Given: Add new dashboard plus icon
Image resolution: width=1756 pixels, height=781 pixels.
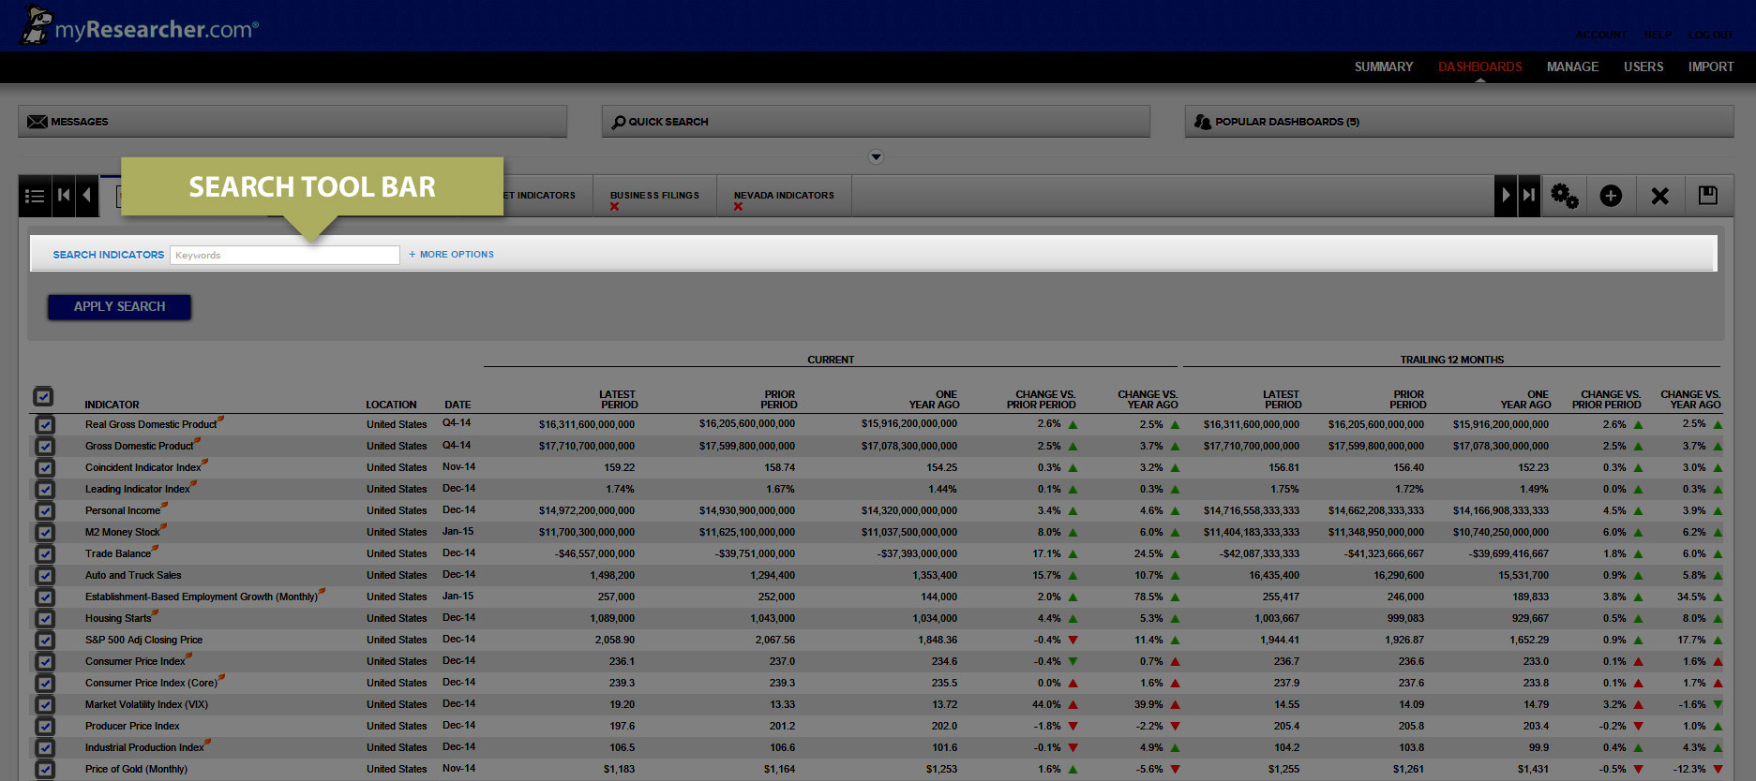Looking at the screenshot, I should coord(1611,196).
